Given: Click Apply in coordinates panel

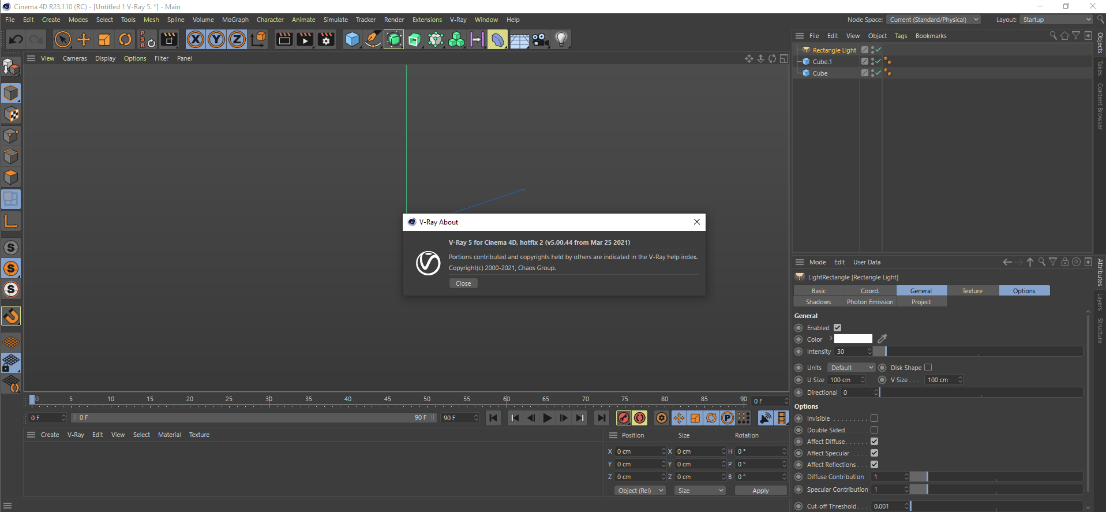Looking at the screenshot, I should (760, 491).
